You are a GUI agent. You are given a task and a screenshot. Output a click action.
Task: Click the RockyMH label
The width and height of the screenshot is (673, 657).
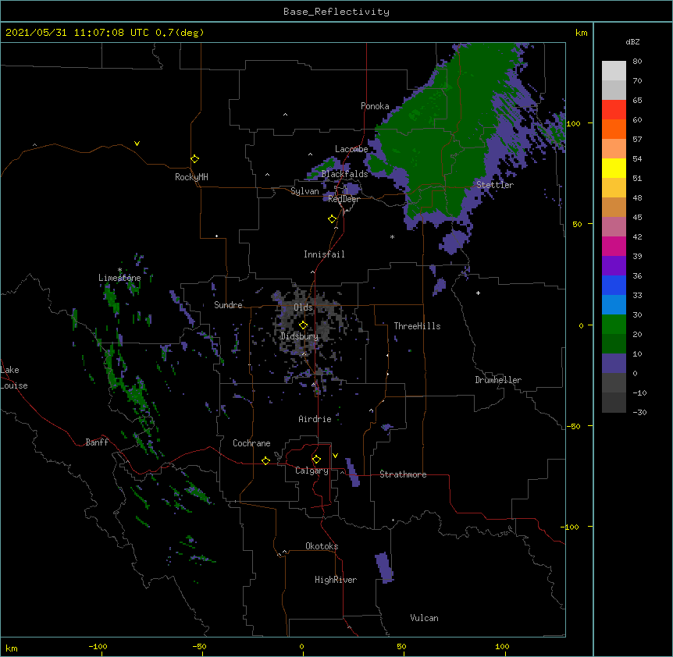click(191, 177)
